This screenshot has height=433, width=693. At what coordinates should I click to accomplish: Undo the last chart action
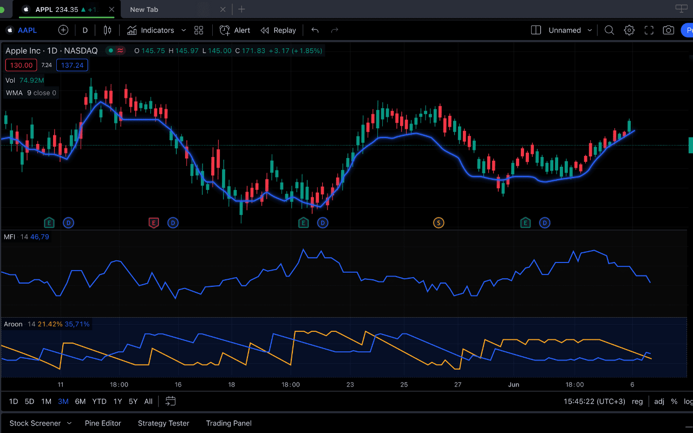point(315,30)
